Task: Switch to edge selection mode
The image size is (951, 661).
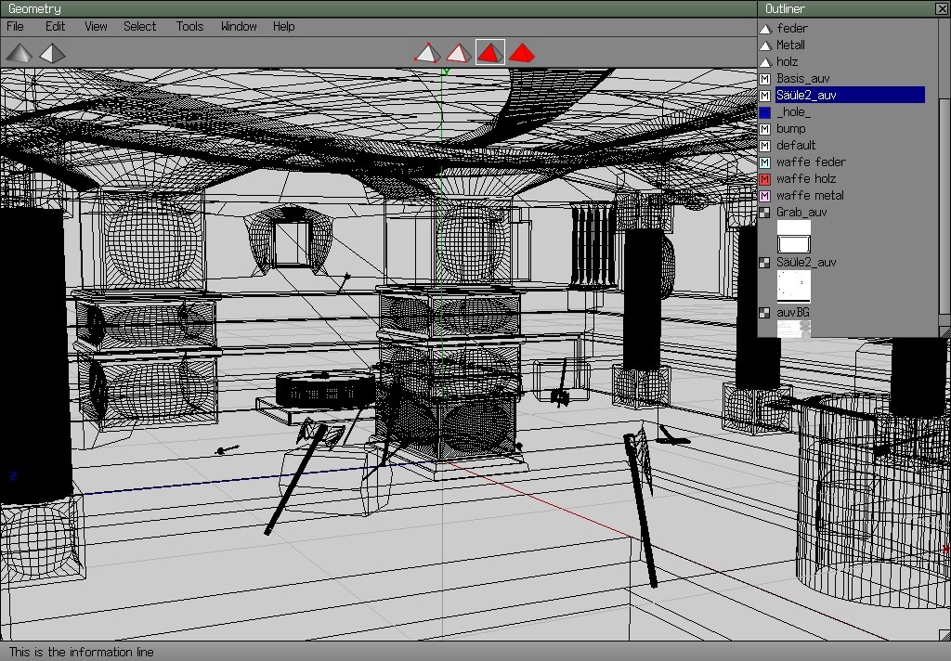Action: tap(457, 53)
